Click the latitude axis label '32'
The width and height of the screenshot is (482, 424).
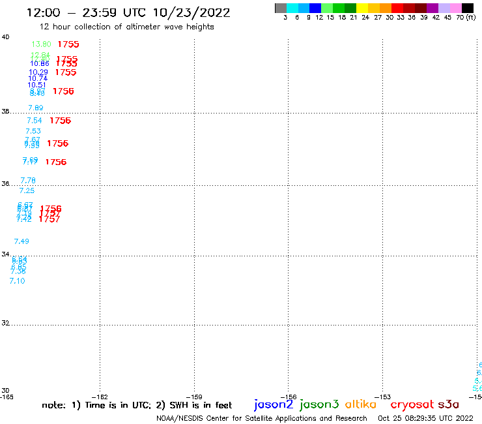click(5, 323)
